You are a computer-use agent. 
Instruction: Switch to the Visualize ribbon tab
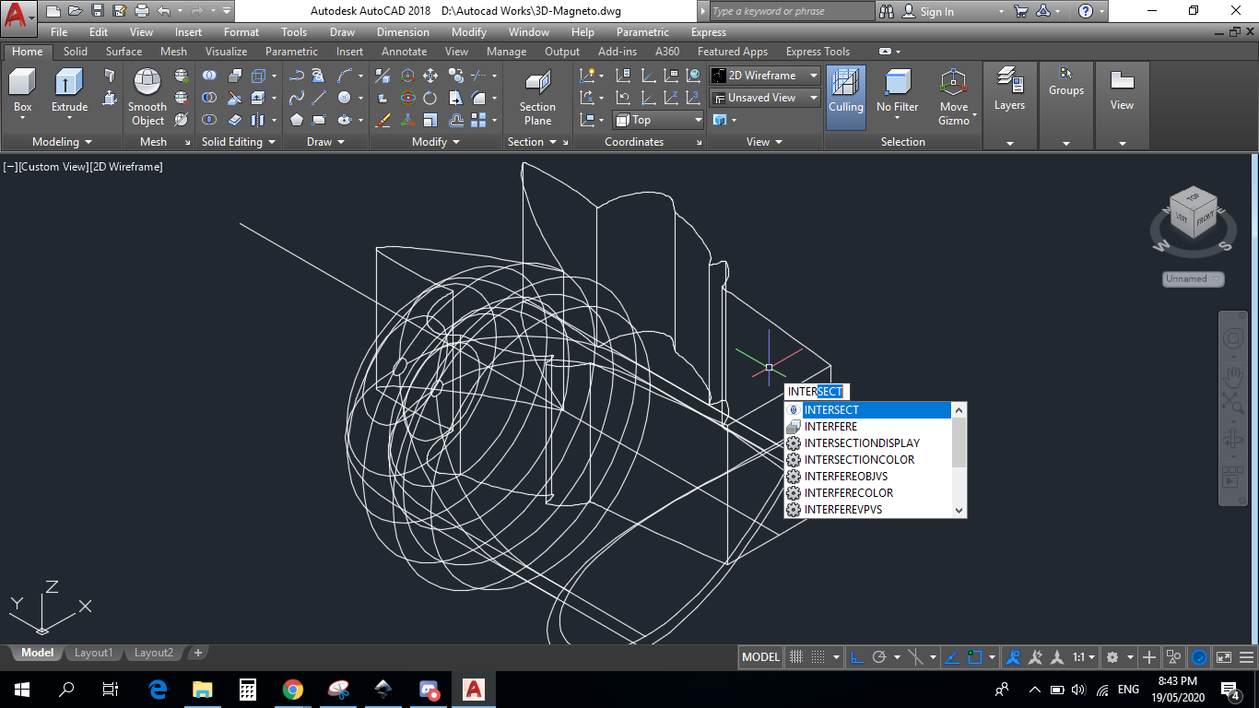[226, 52]
